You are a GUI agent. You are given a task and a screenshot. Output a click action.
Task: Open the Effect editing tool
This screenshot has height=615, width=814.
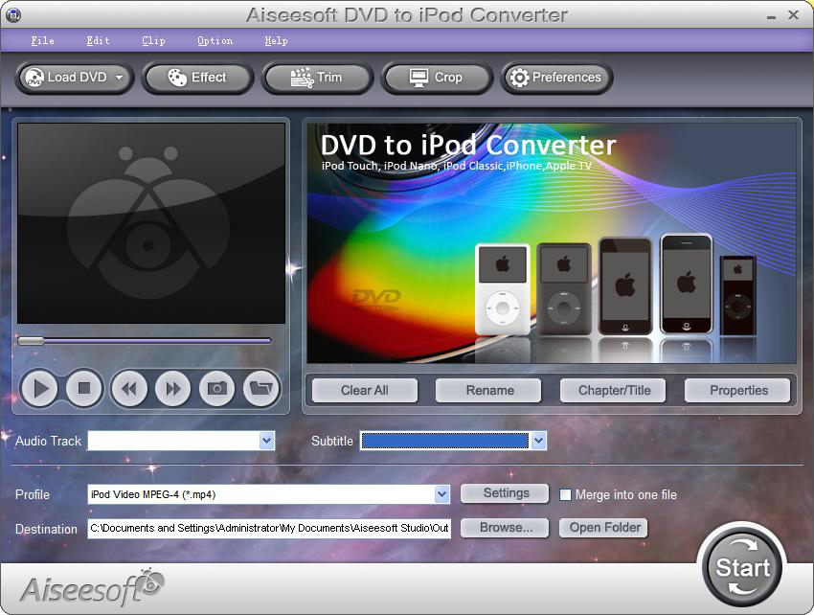coord(197,78)
